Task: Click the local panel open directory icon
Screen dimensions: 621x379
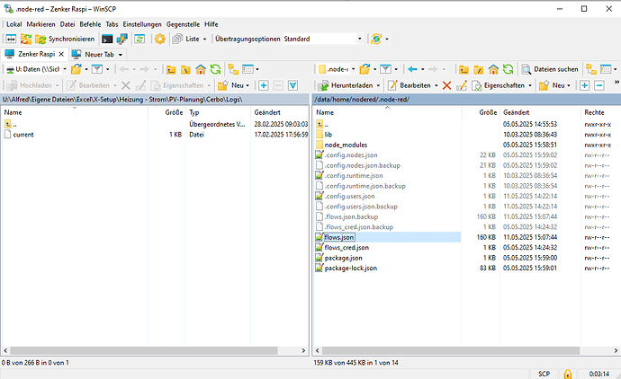Action: pyautogui.click(x=76, y=69)
